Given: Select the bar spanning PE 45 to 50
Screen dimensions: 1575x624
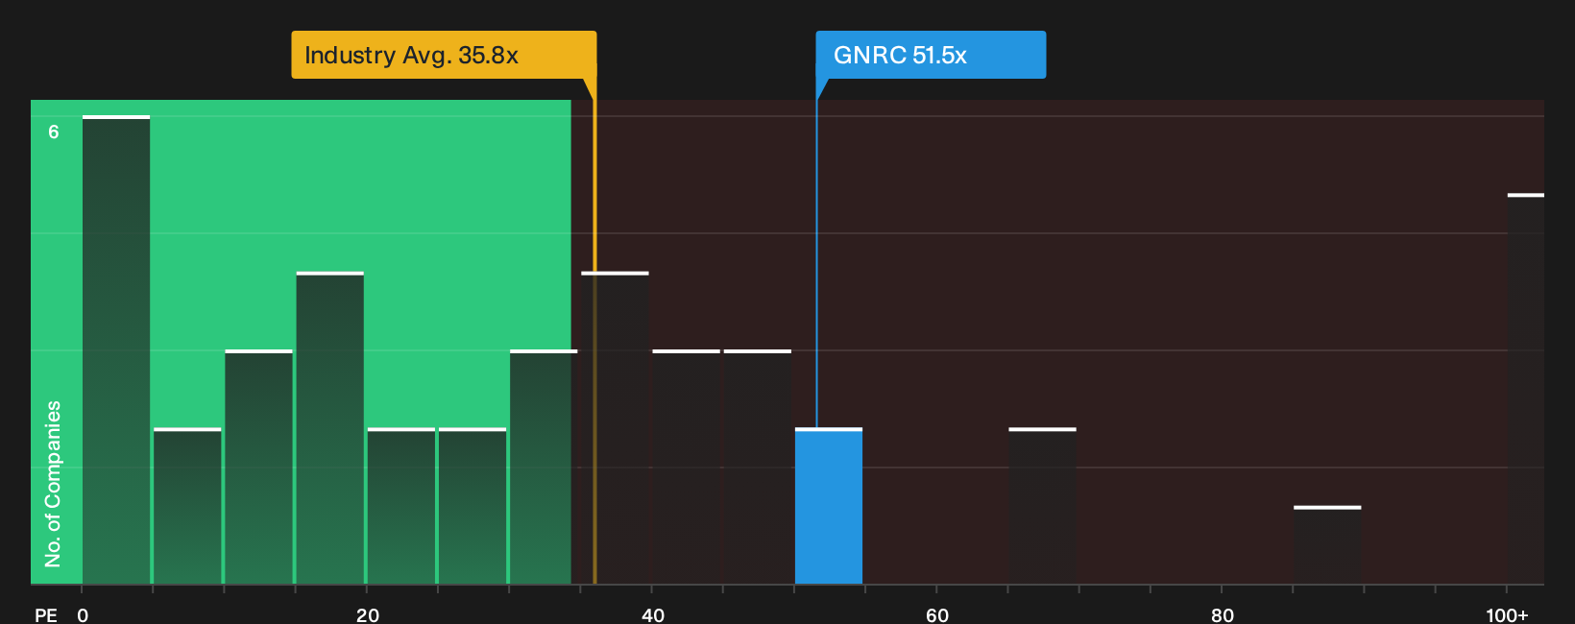Looking at the screenshot, I should [x=758, y=467].
